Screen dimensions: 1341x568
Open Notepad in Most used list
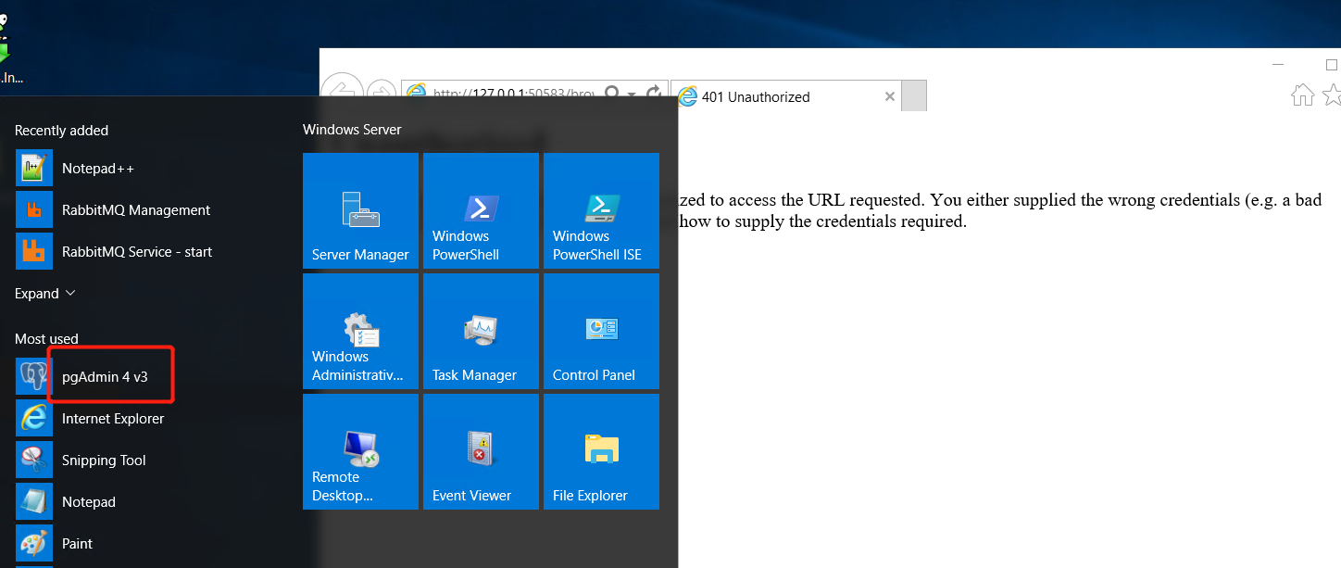click(x=88, y=502)
